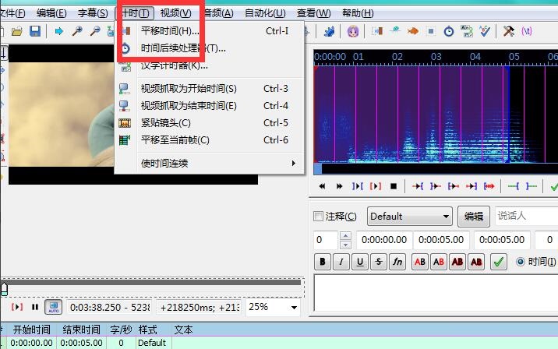This screenshot has height=349, width=558.
Task: Play 500ms before the selection
Action: pos(418,186)
